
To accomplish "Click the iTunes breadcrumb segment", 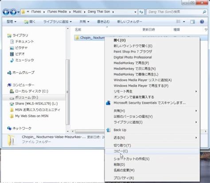I will click(36, 12).
